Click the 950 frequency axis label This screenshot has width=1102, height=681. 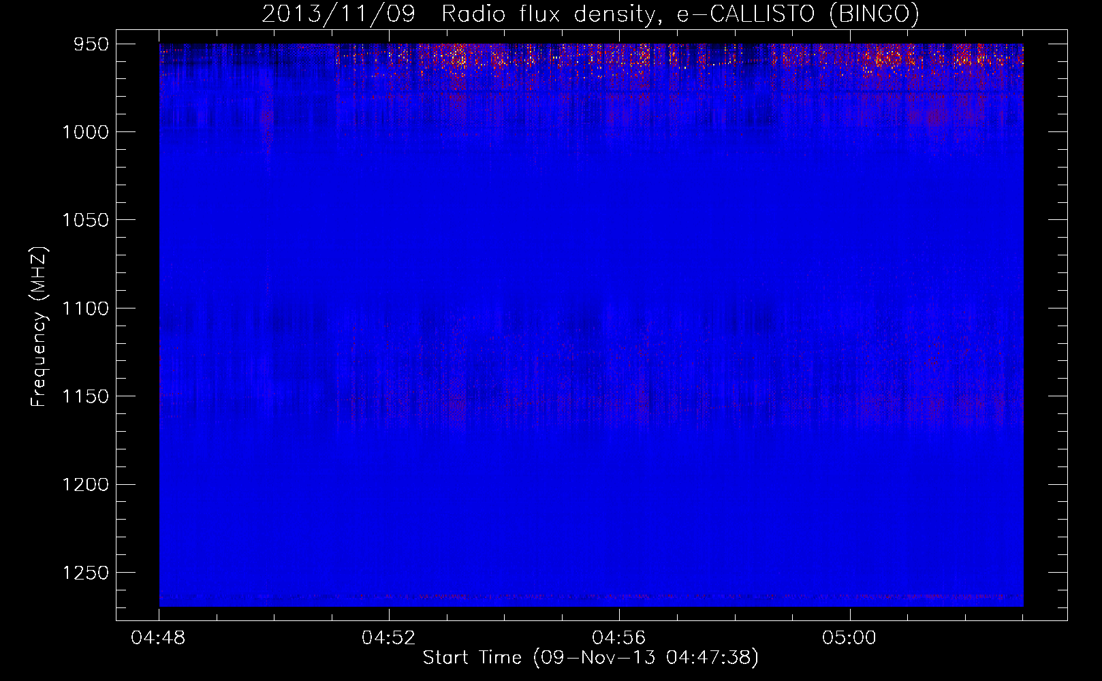click(91, 44)
